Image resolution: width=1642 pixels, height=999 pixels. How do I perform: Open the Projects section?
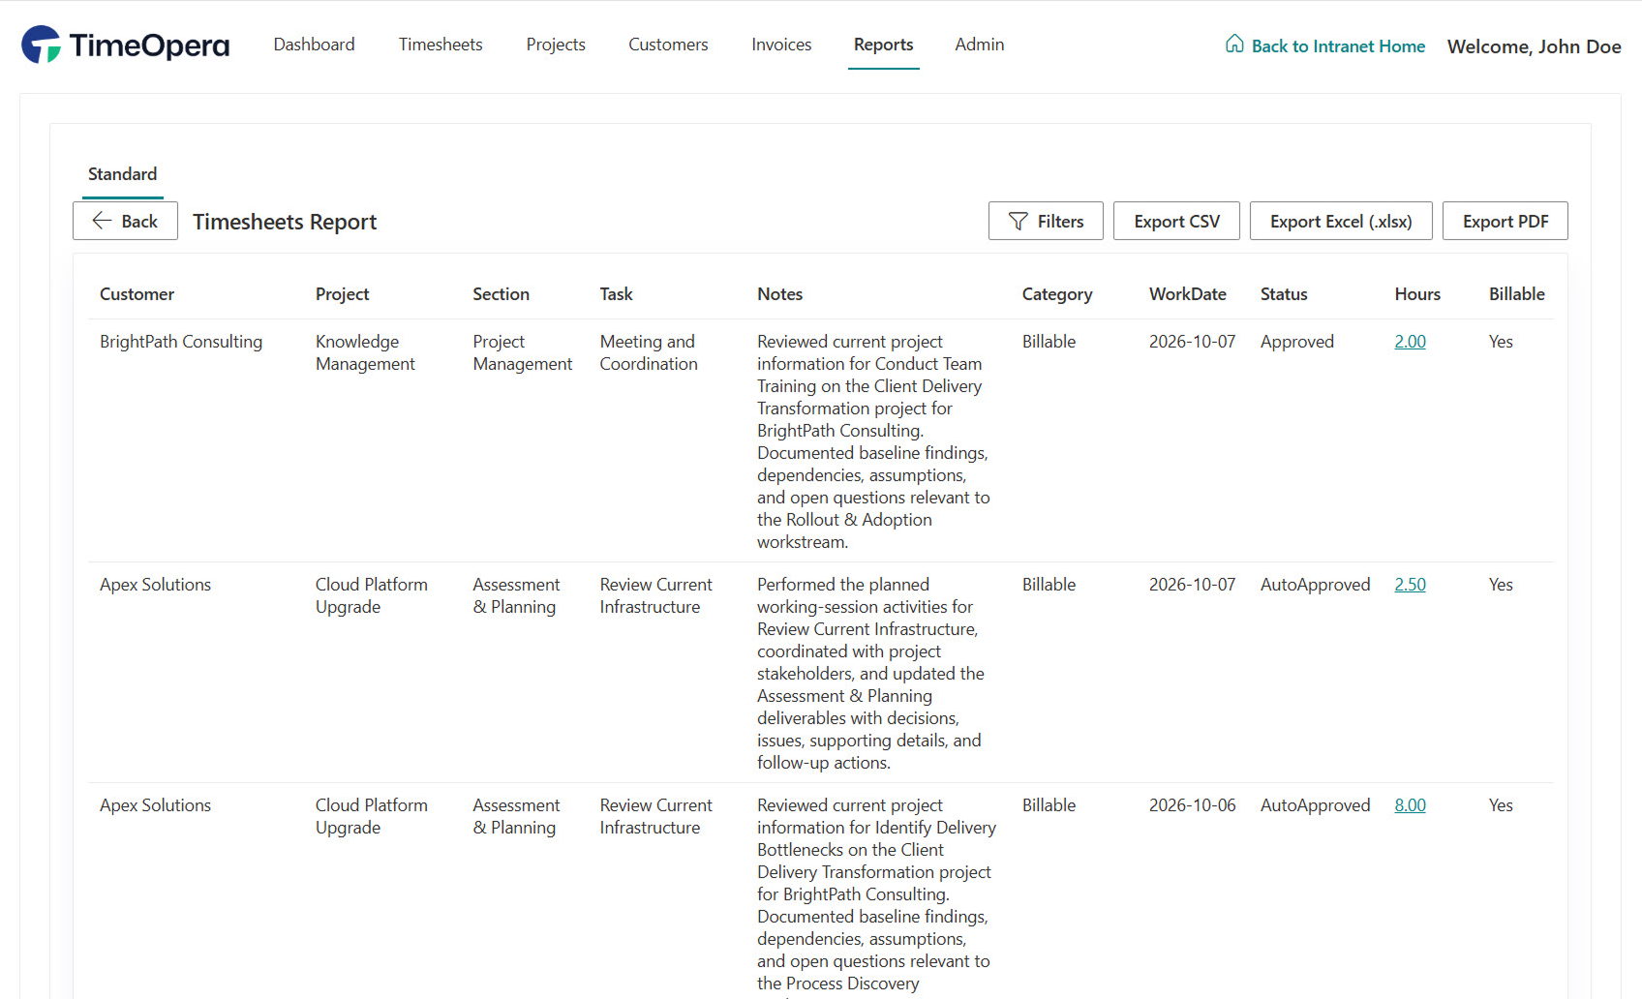pos(556,45)
